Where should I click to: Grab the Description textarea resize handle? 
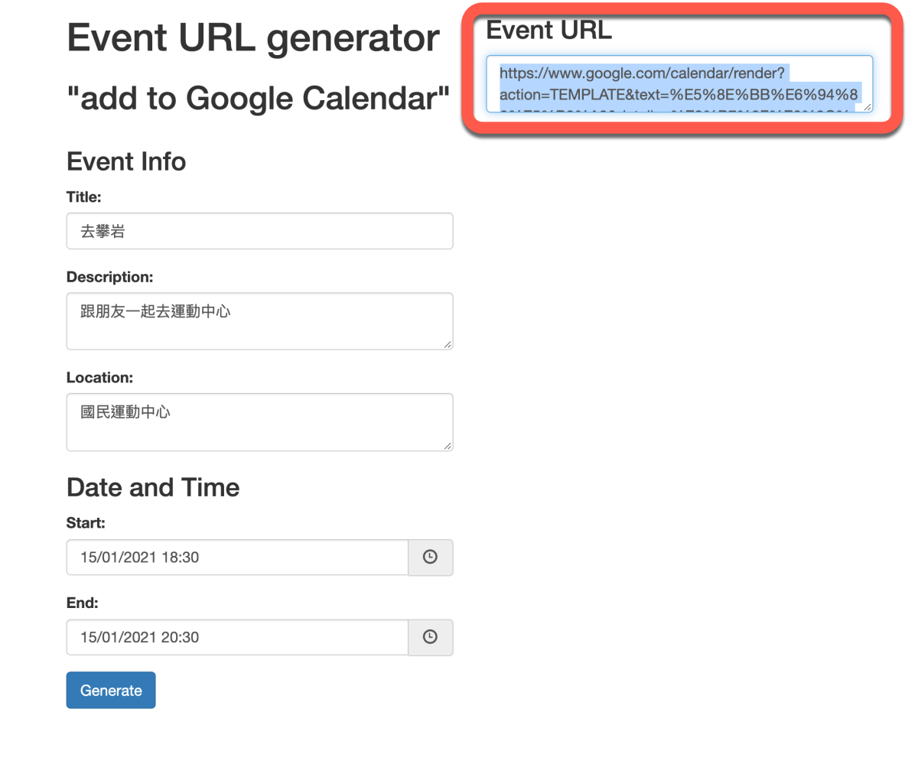click(x=448, y=345)
